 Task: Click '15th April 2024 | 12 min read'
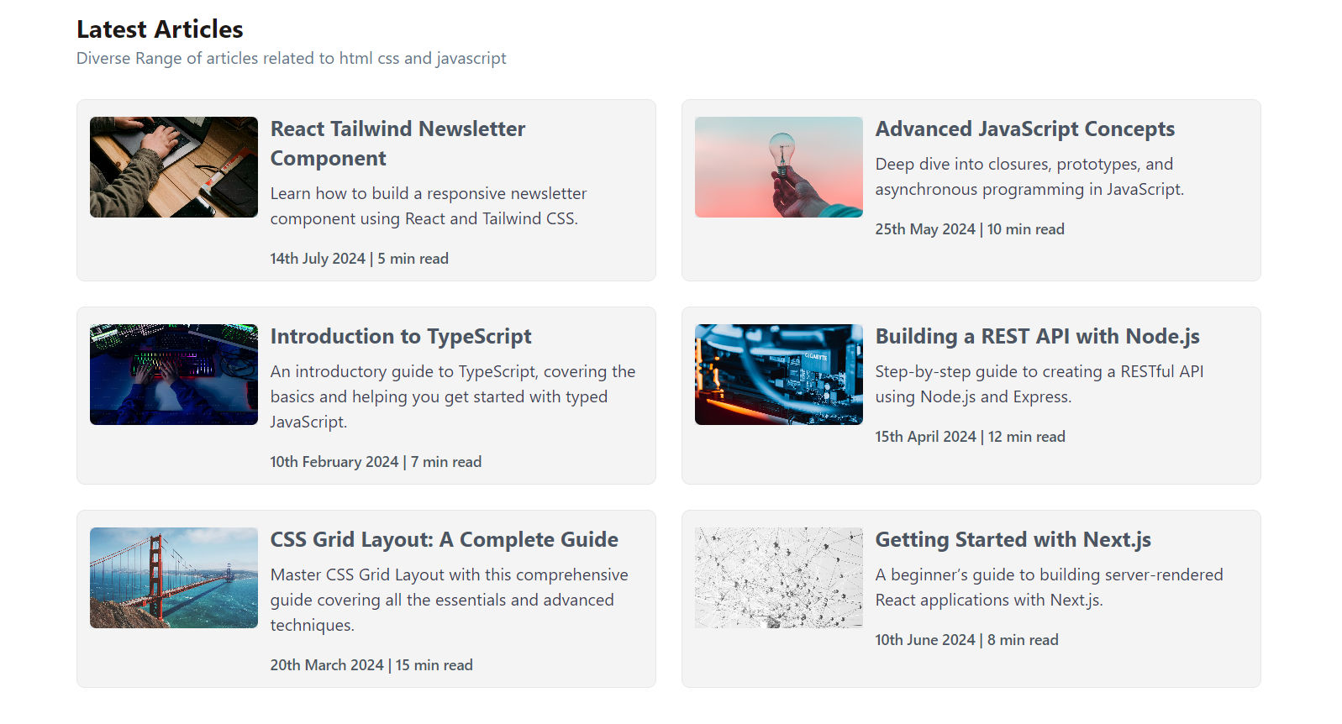click(971, 437)
